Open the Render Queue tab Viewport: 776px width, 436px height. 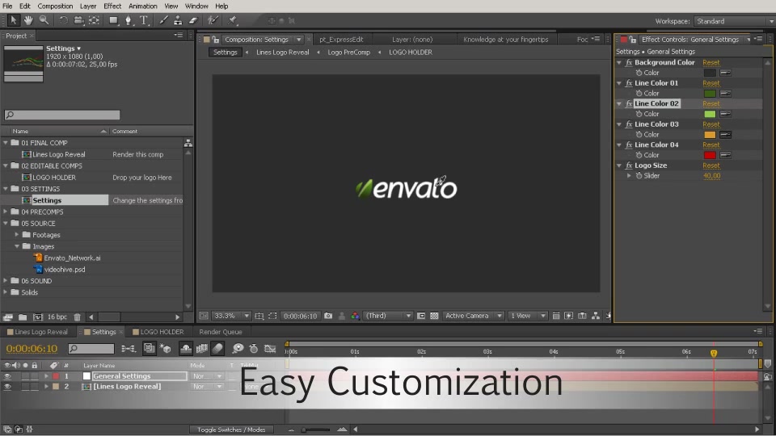tap(221, 332)
